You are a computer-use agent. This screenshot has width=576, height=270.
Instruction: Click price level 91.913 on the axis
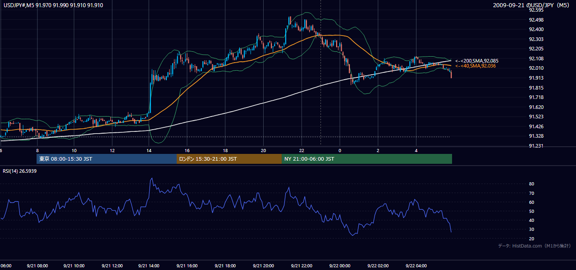[536, 78]
